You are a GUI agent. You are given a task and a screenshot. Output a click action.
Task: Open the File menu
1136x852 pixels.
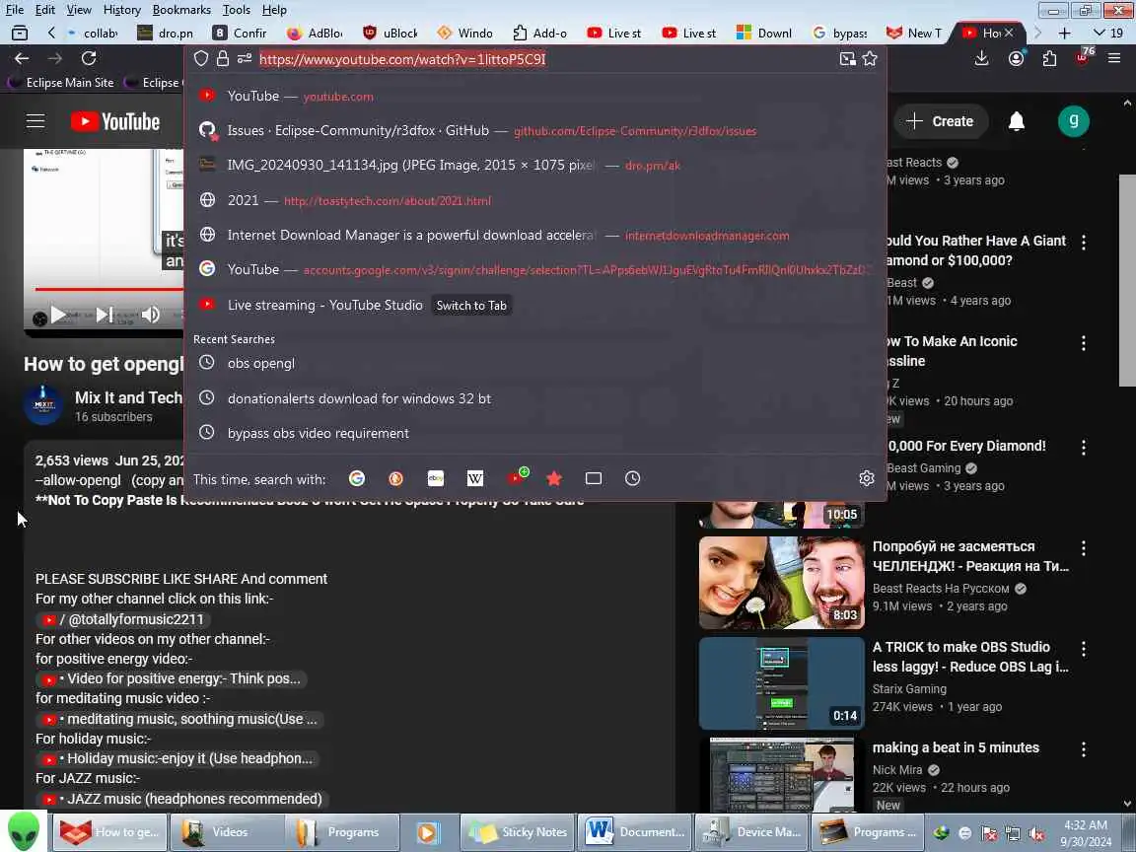[x=15, y=10]
